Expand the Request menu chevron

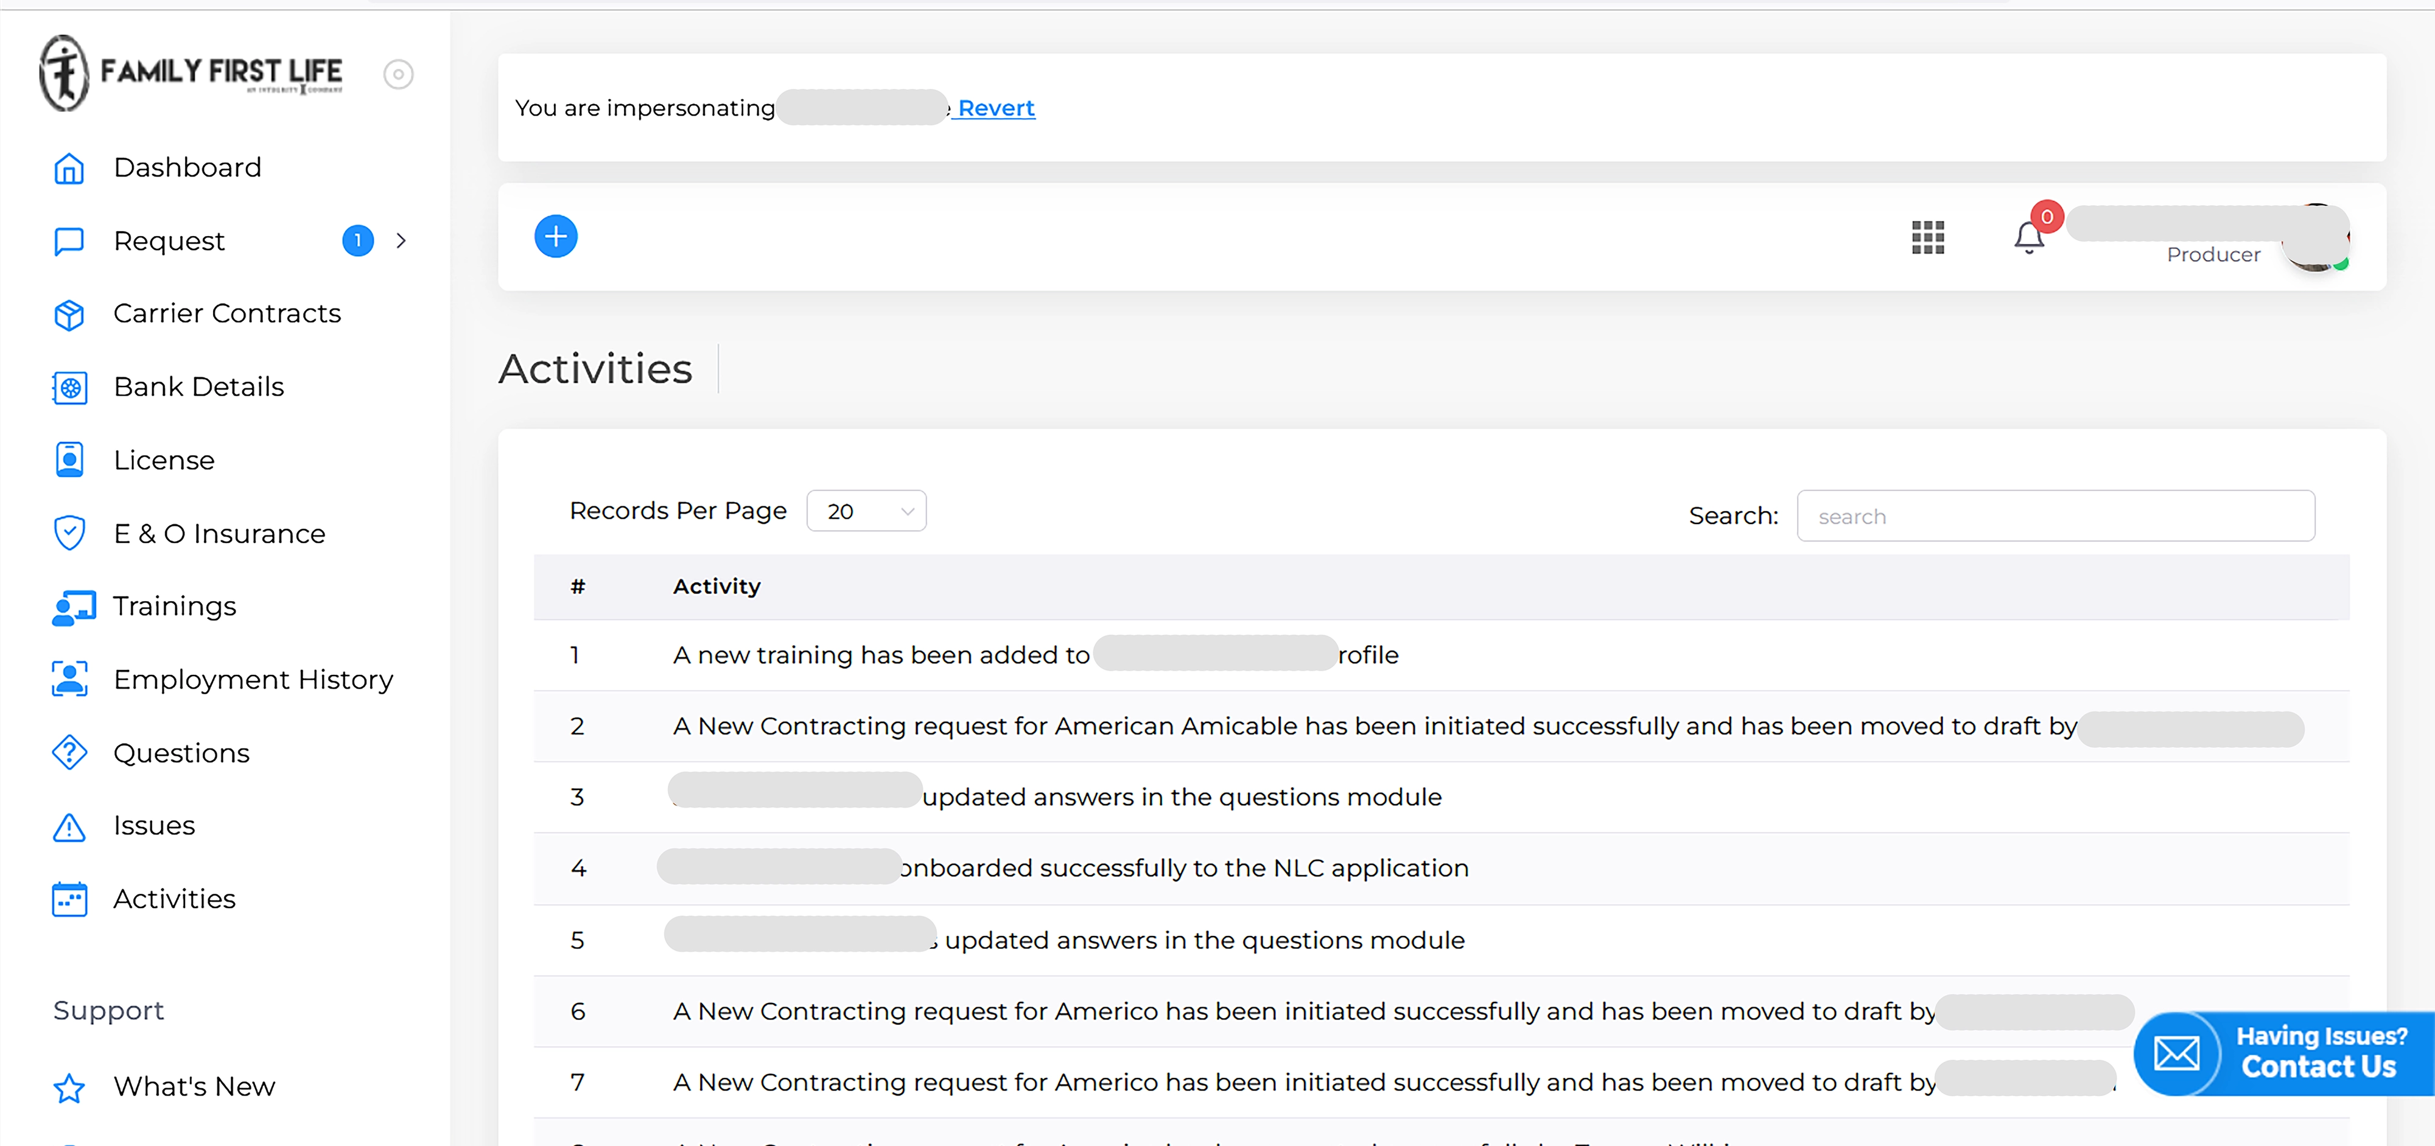[x=401, y=241]
